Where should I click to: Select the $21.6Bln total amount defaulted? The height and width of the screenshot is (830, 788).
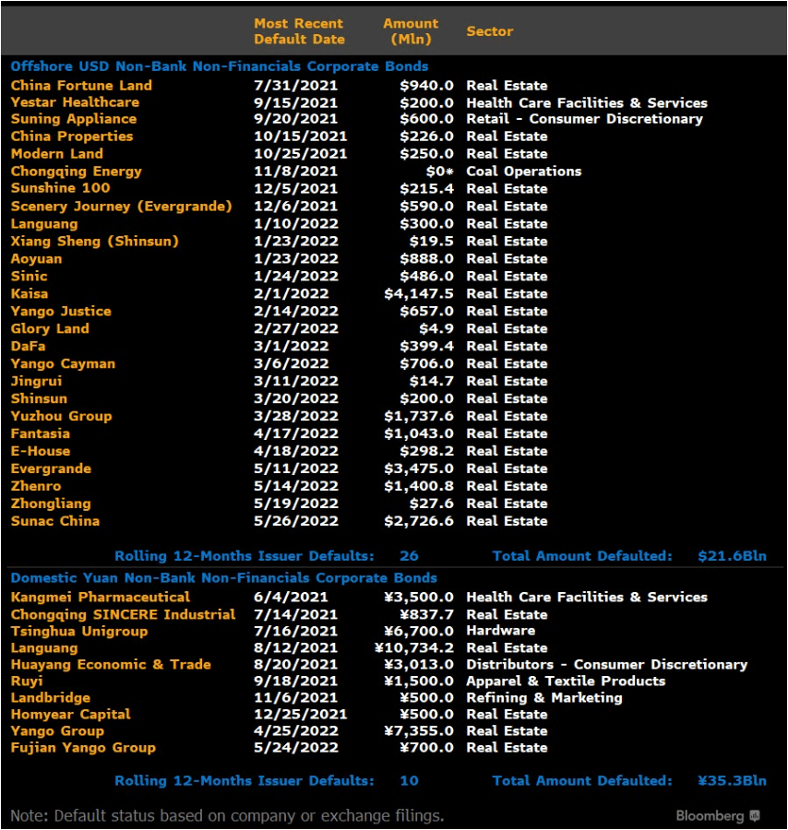coord(732,555)
